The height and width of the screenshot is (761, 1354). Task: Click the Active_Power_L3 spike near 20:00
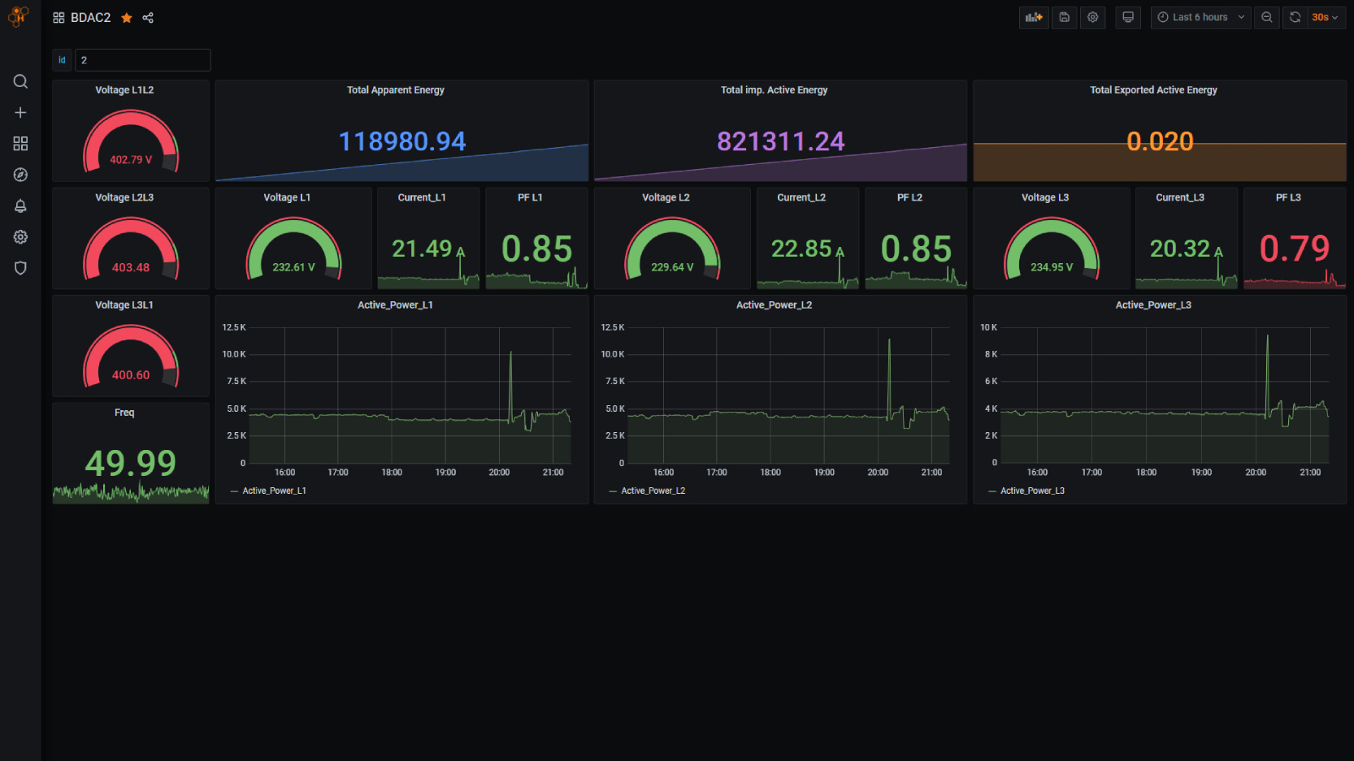tap(1267, 375)
